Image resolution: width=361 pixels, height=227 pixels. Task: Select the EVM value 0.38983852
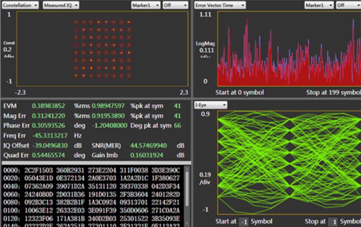point(48,106)
